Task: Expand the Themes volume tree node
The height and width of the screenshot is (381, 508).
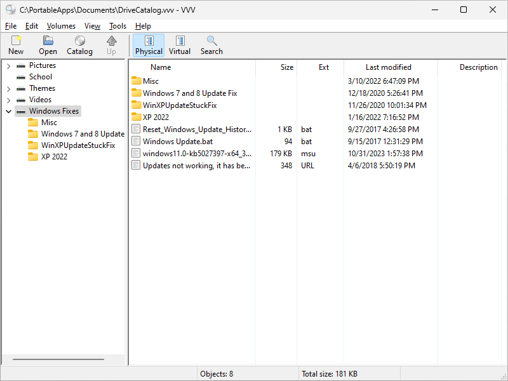Action: 8,88
